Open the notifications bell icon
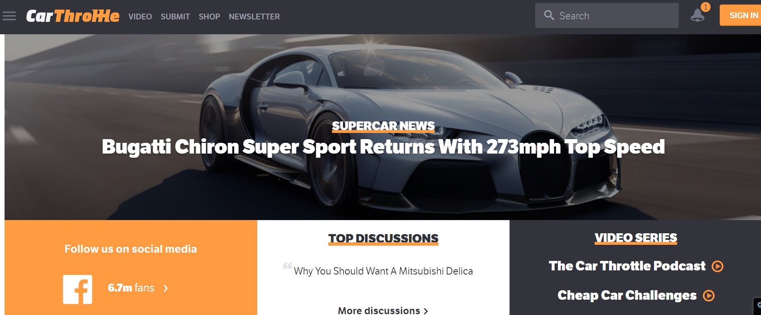The width and height of the screenshot is (761, 315). point(697,15)
